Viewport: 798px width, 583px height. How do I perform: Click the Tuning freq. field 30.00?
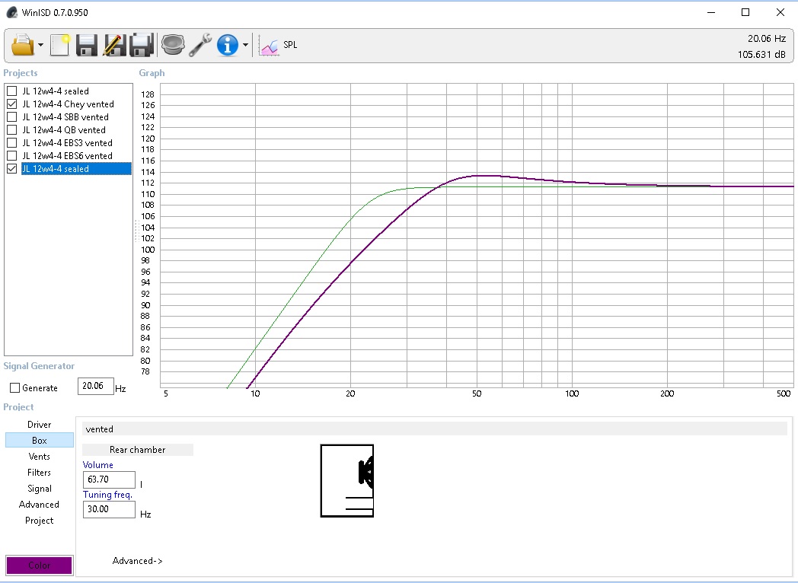click(x=109, y=509)
